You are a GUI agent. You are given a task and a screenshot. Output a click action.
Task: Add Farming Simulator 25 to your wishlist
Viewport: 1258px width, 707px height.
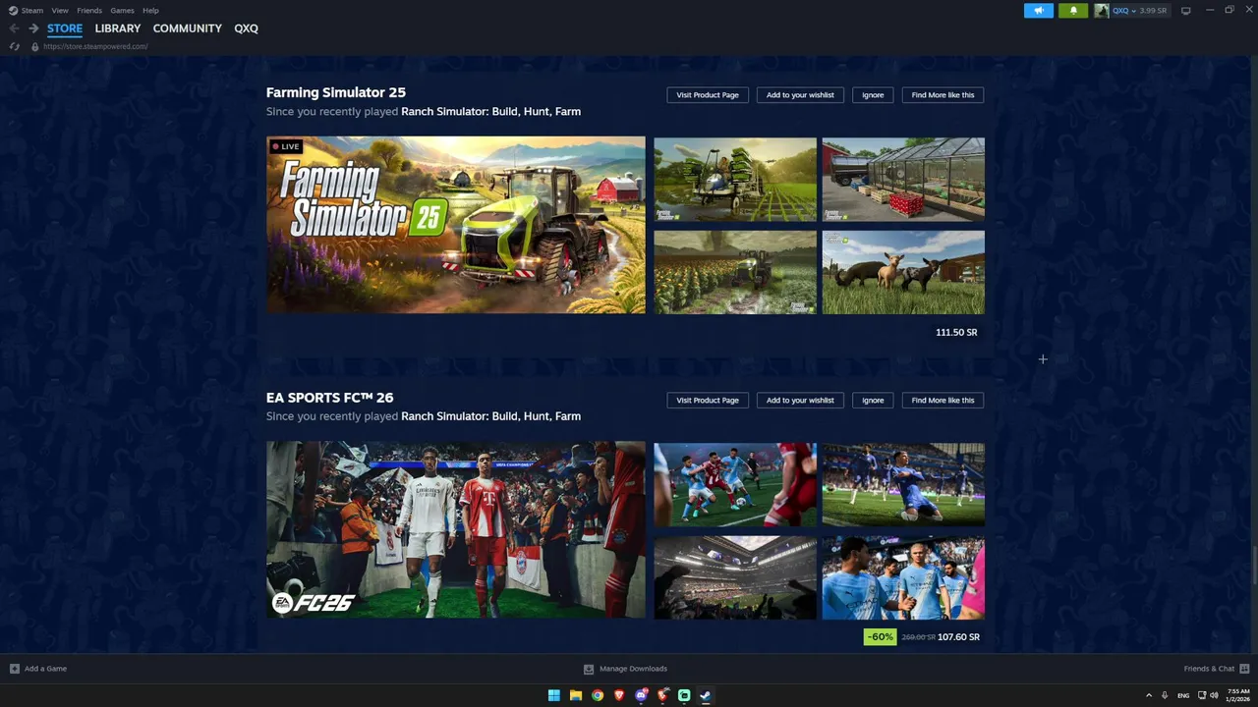tap(800, 95)
